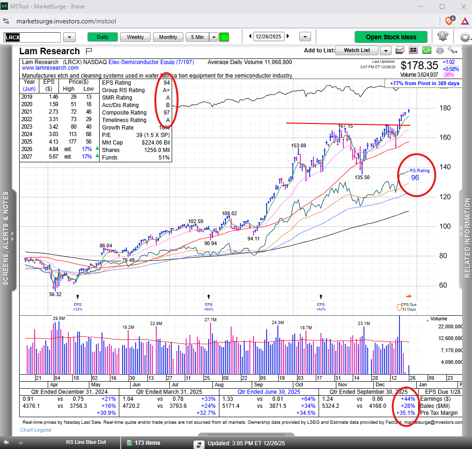Click the date field 12/26/2025
The image size is (472, 449).
tap(268, 36)
